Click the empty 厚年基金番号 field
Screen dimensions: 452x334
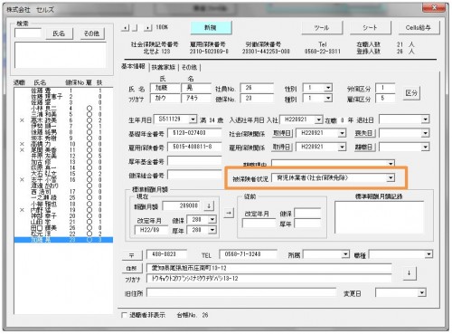click(x=194, y=161)
